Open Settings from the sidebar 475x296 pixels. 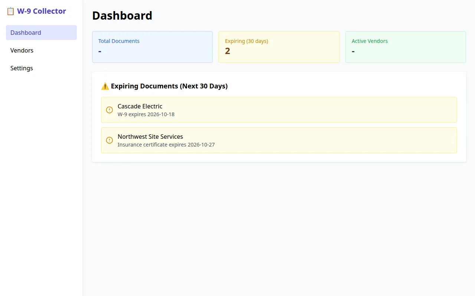pyautogui.click(x=41, y=68)
